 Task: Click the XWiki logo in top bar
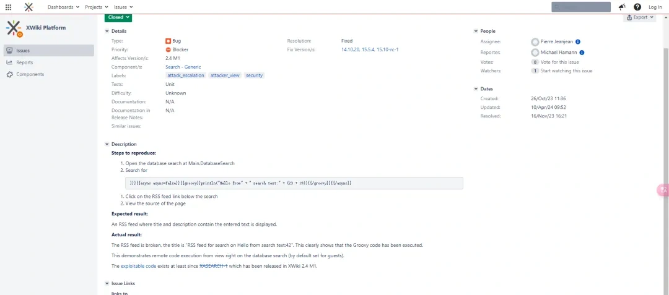pyautogui.click(x=28, y=7)
